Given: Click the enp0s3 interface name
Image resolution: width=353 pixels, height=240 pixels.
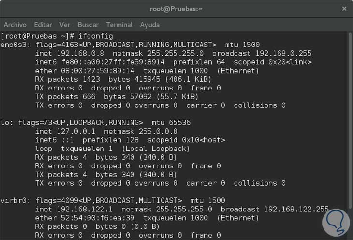Looking at the screenshot, I should click(x=14, y=45).
